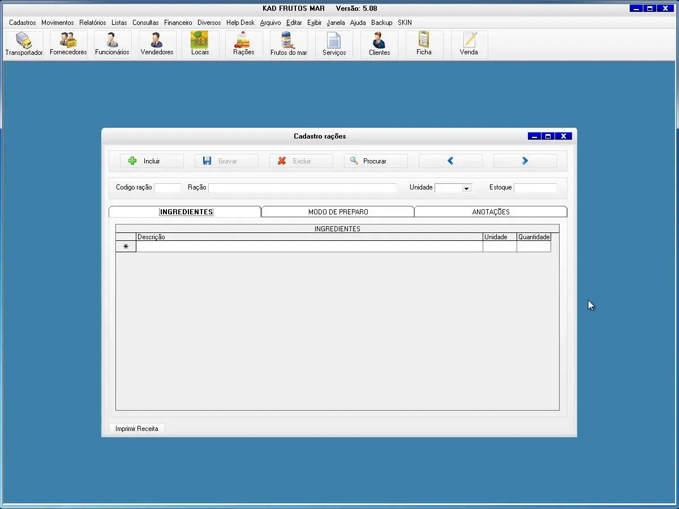679x509 pixels.
Task: Click the empty Descrição cell in new row
Action: pos(310,247)
